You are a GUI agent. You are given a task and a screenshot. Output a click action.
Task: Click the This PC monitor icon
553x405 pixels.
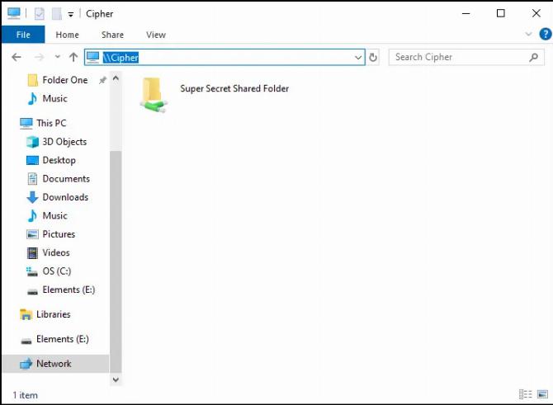tap(26, 124)
